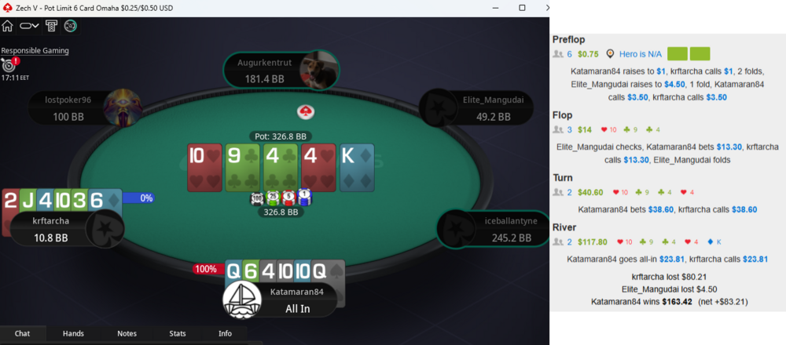Screen dimensions: 786x345
Task: Click the first green square in Preflop
Action: (678, 54)
